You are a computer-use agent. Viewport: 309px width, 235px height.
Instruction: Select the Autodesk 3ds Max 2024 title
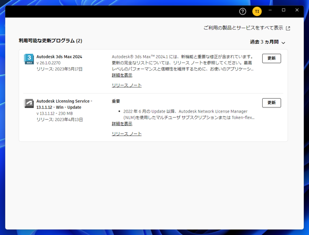(59, 57)
